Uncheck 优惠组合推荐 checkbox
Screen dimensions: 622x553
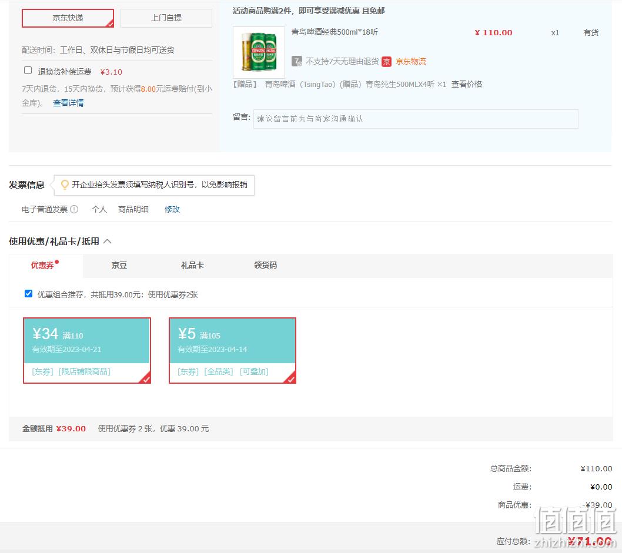pyautogui.click(x=29, y=294)
